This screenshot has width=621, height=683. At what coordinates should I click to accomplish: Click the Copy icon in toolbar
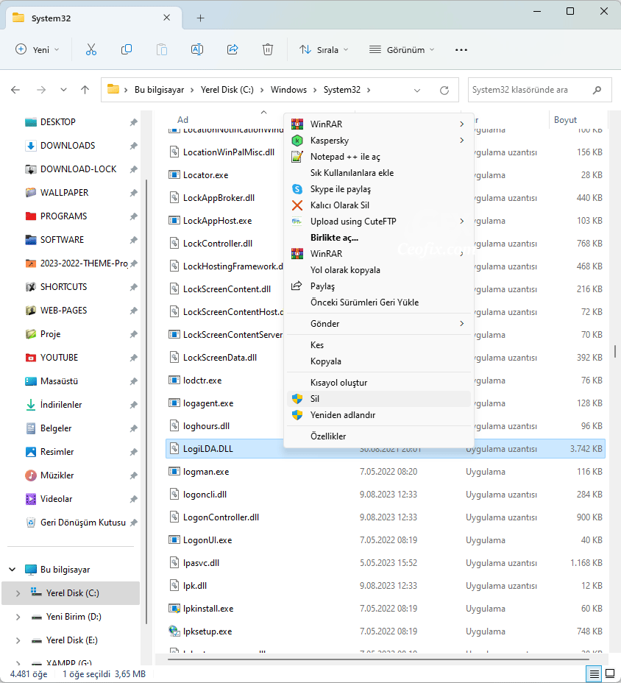point(127,49)
